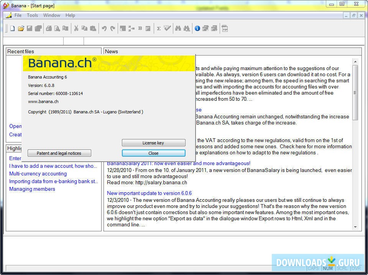The width and height of the screenshot is (368, 275).
Task: Click the Redo arrow icon
Action: point(113,29)
